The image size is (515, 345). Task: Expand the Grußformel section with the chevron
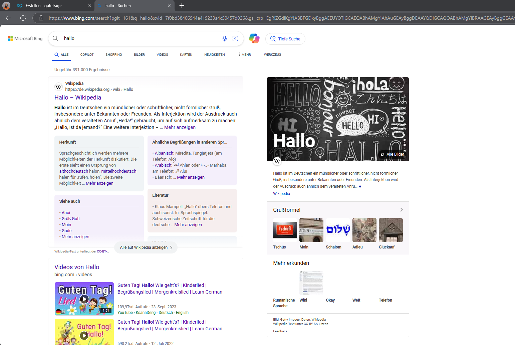point(402,210)
